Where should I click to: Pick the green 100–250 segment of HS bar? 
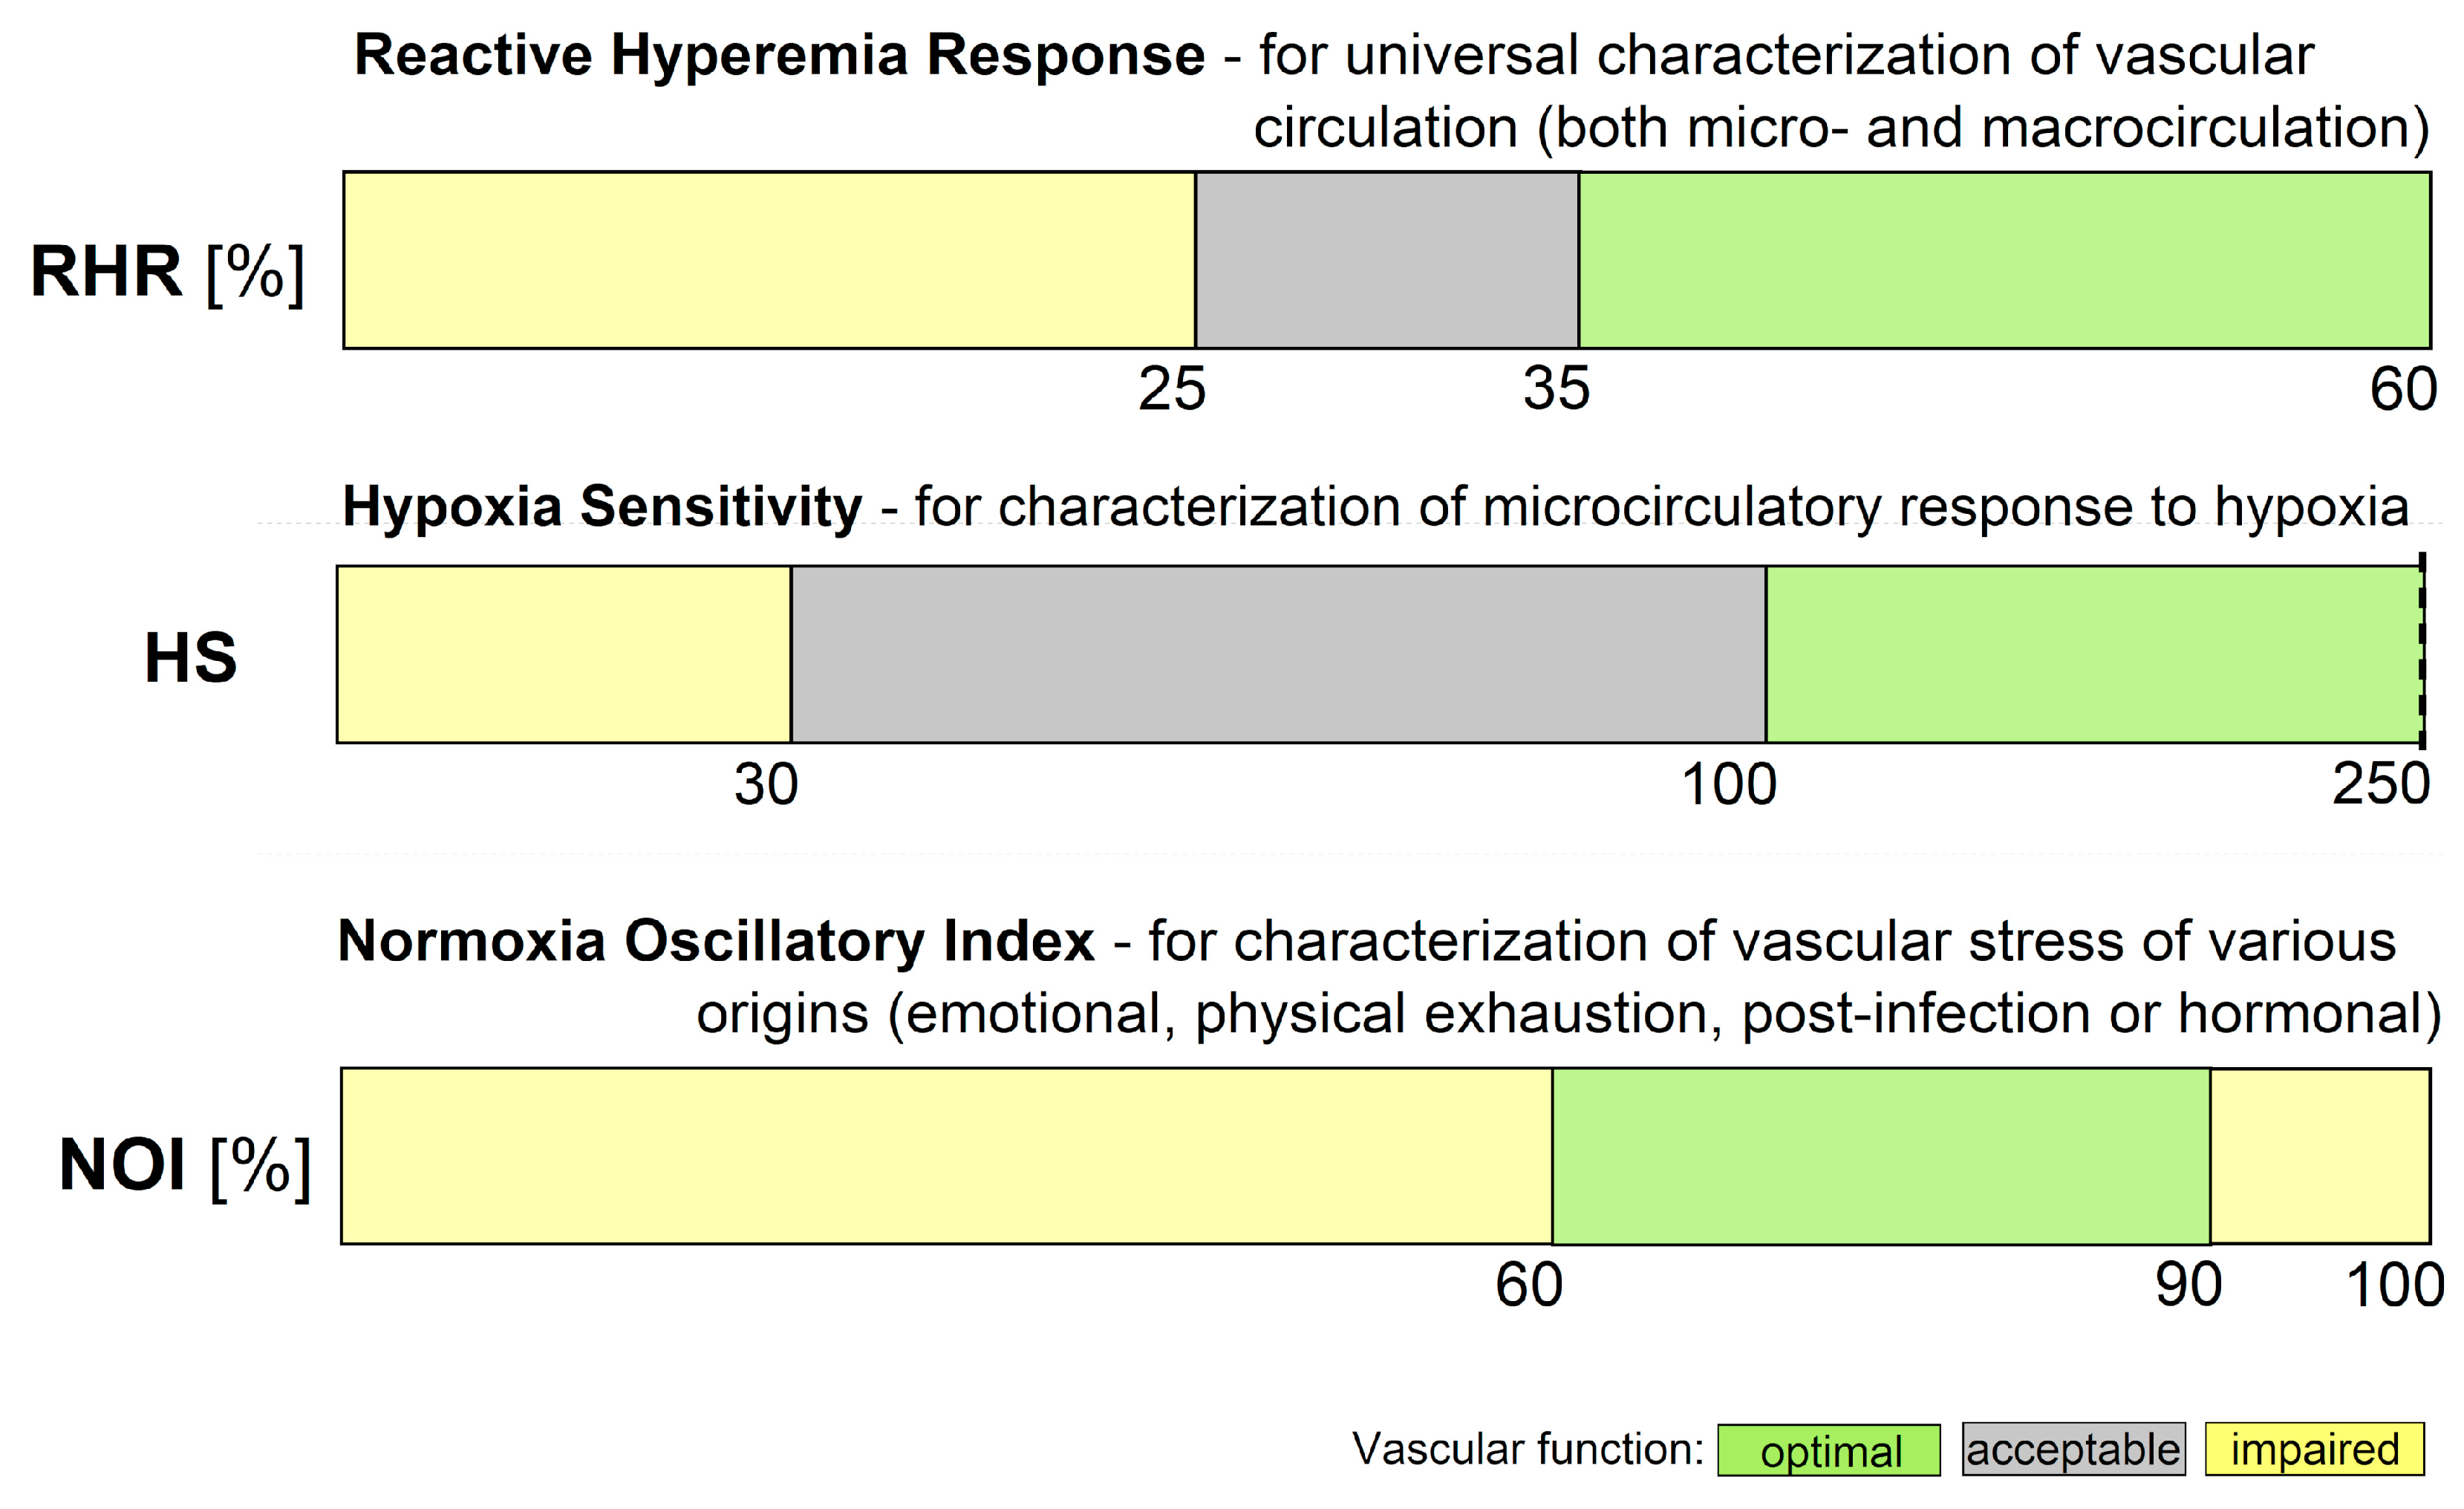[2093, 654]
